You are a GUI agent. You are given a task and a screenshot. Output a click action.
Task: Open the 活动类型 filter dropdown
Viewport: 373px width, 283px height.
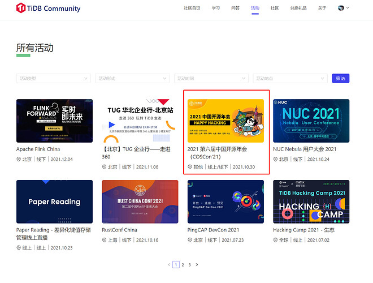click(53, 78)
